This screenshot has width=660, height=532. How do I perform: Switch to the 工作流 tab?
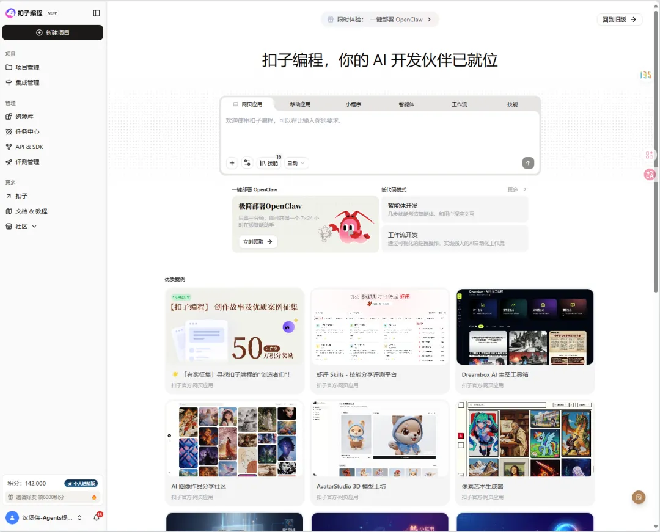point(460,104)
